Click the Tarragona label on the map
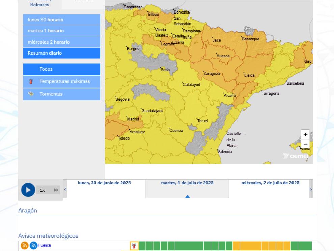 [x=271, y=93]
